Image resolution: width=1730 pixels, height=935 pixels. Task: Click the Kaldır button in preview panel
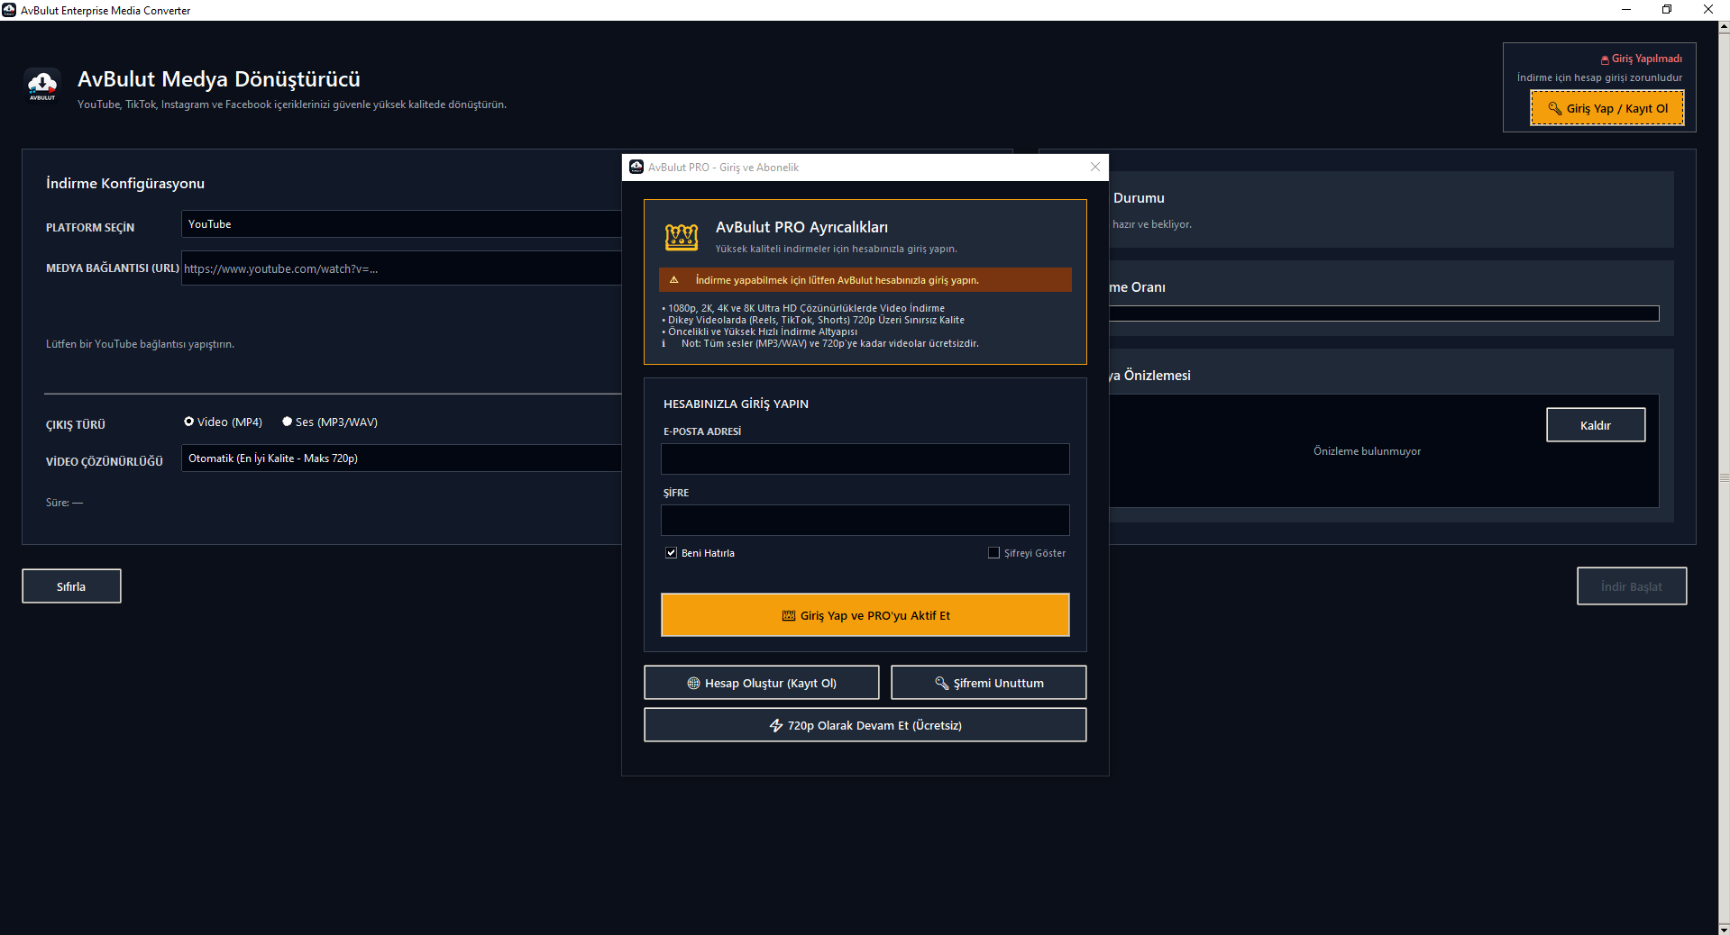[x=1596, y=425]
